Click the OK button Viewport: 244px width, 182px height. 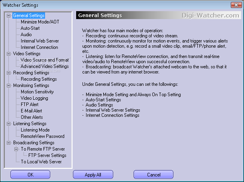coord(30,175)
